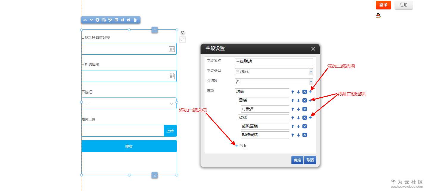
Task: Move option 可爱多 down
Action: pos(298,109)
